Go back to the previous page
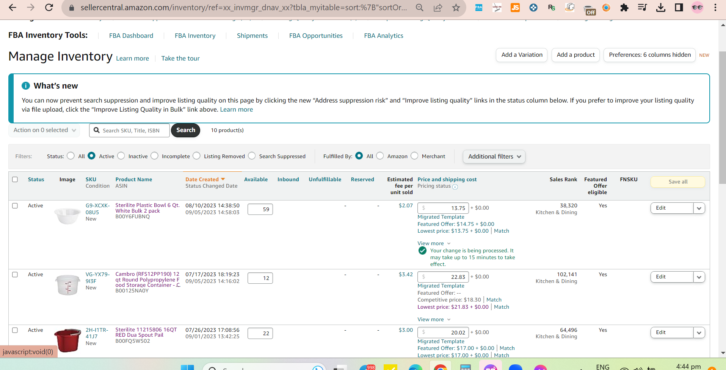This screenshot has width=726, height=370. click(12, 8)
